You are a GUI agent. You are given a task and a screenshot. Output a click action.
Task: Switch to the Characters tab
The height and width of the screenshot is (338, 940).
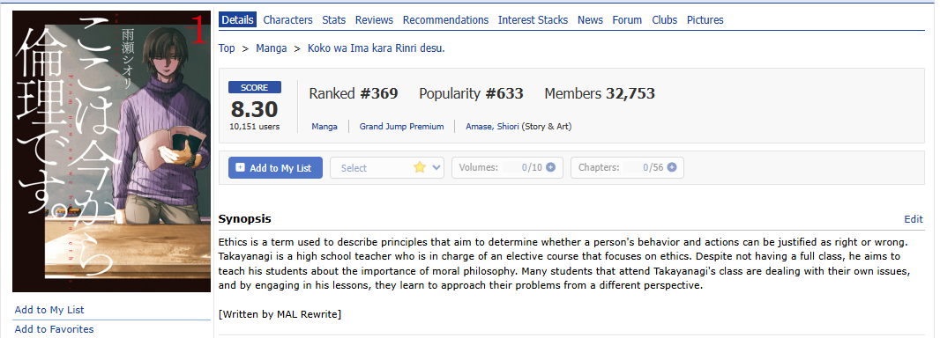pos(287,19)
